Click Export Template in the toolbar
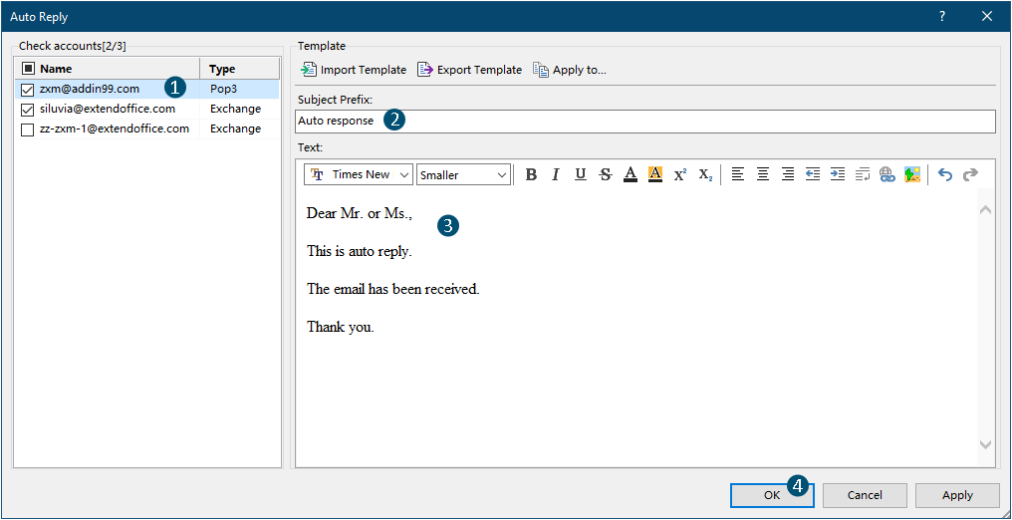Image resolution: width=1012 pixels, height=520 pixels. [469, 70]
